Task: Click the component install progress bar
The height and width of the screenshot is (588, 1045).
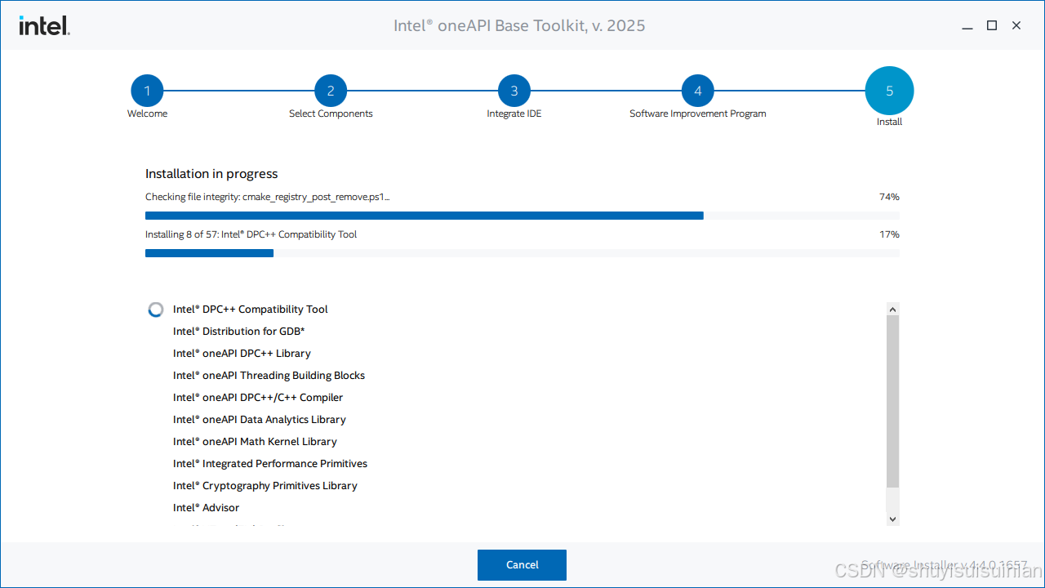Action: (522, 253)
